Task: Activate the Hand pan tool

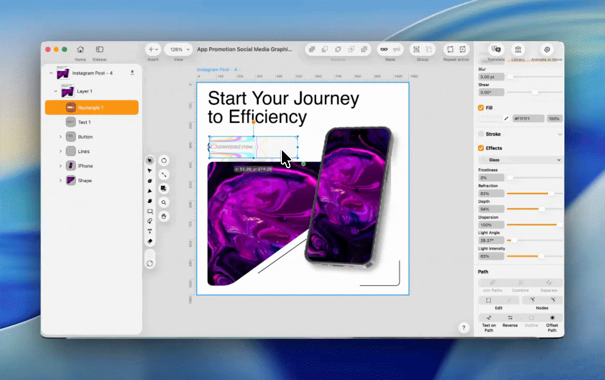Action: 164,216
